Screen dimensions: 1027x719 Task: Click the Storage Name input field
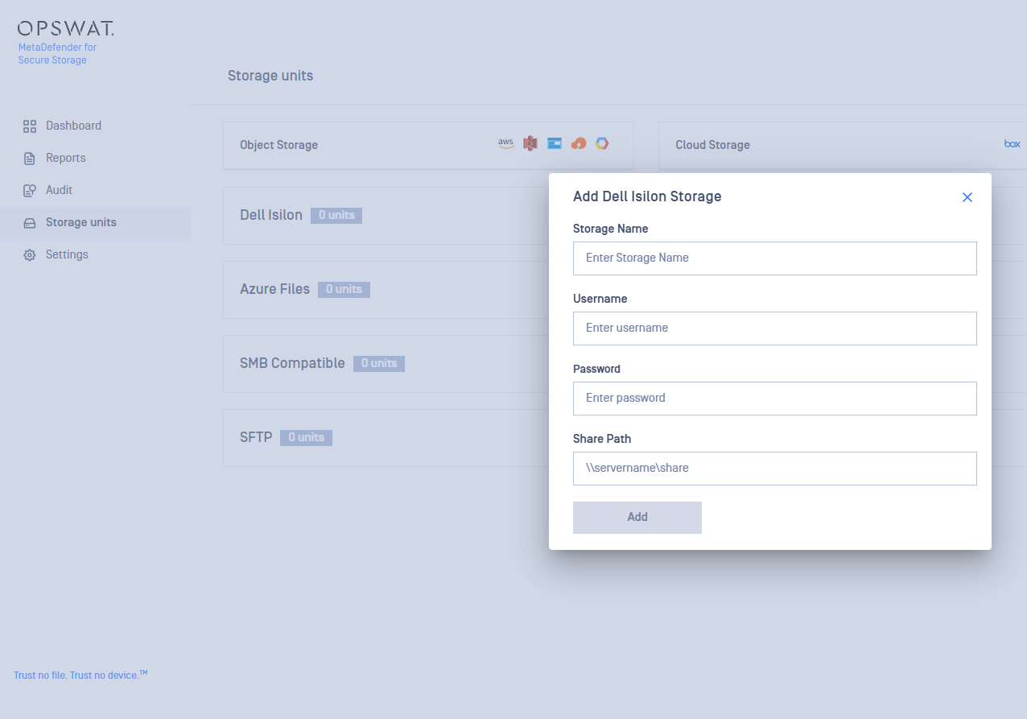pyautogui.click(x=775, y=258)
